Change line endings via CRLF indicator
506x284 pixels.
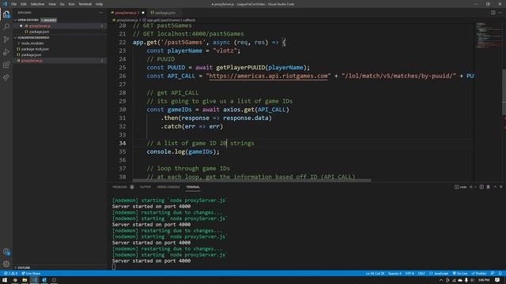tap(421, 274)
